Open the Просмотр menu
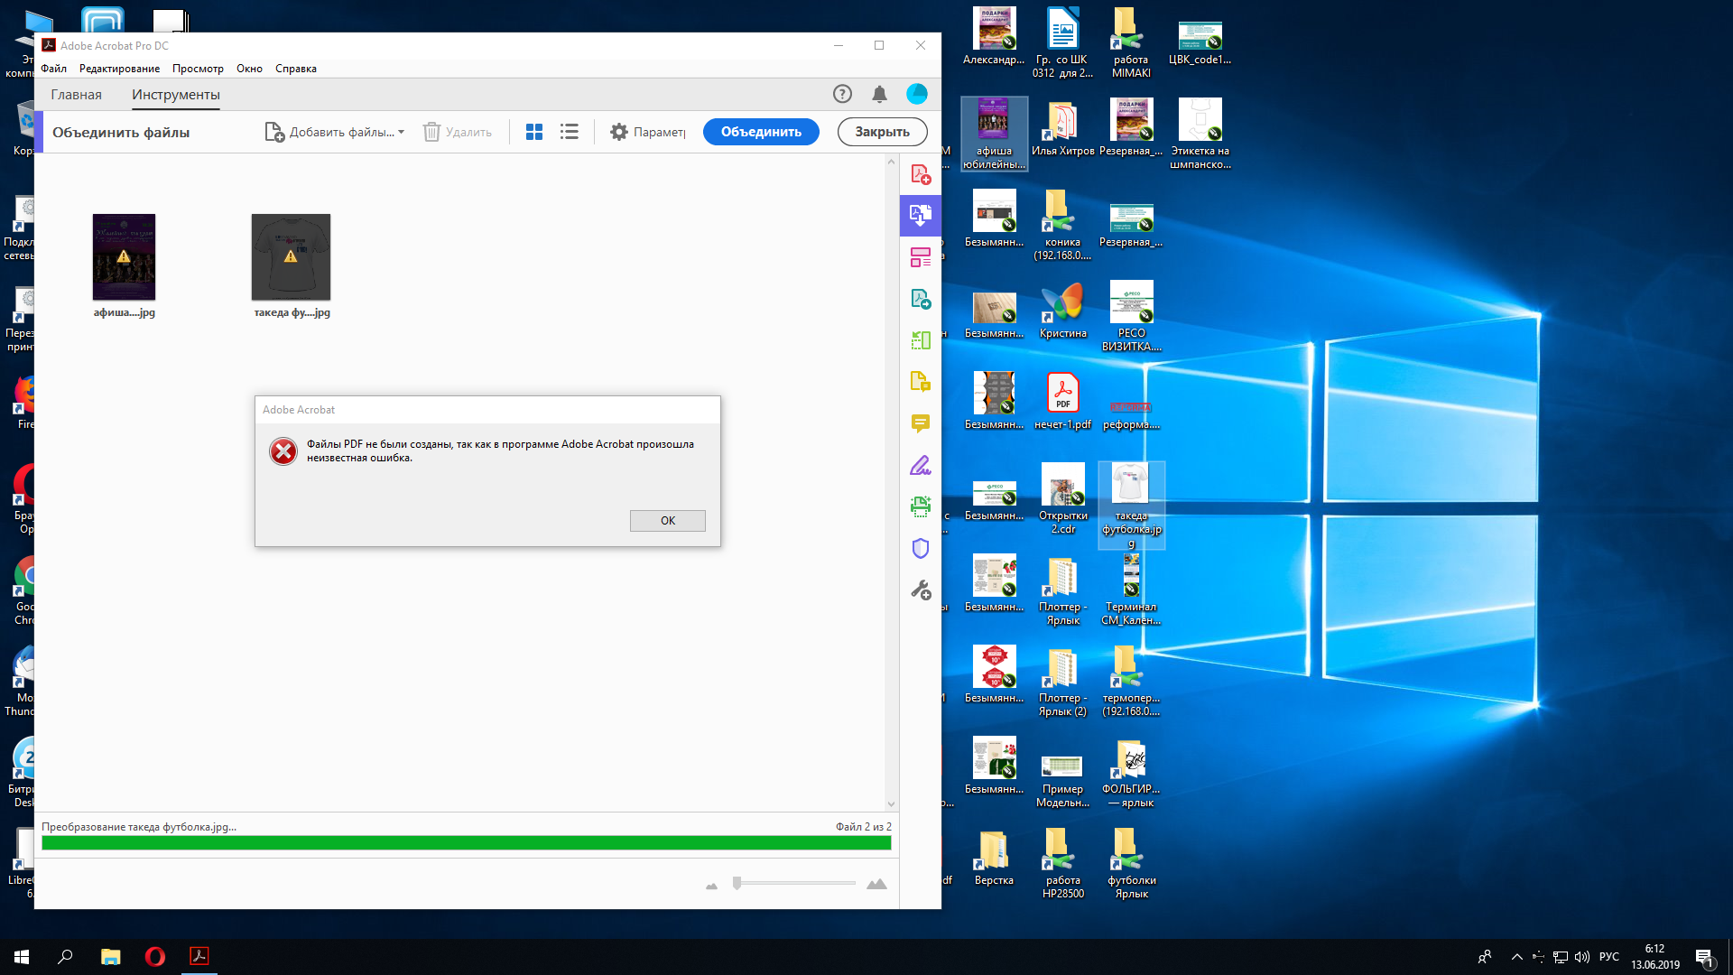This screenshot has width=1733, height=975. tap(198, 69)
